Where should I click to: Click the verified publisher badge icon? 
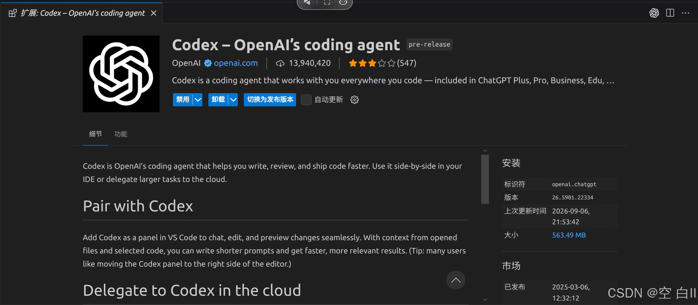click(x=208, y=63)
